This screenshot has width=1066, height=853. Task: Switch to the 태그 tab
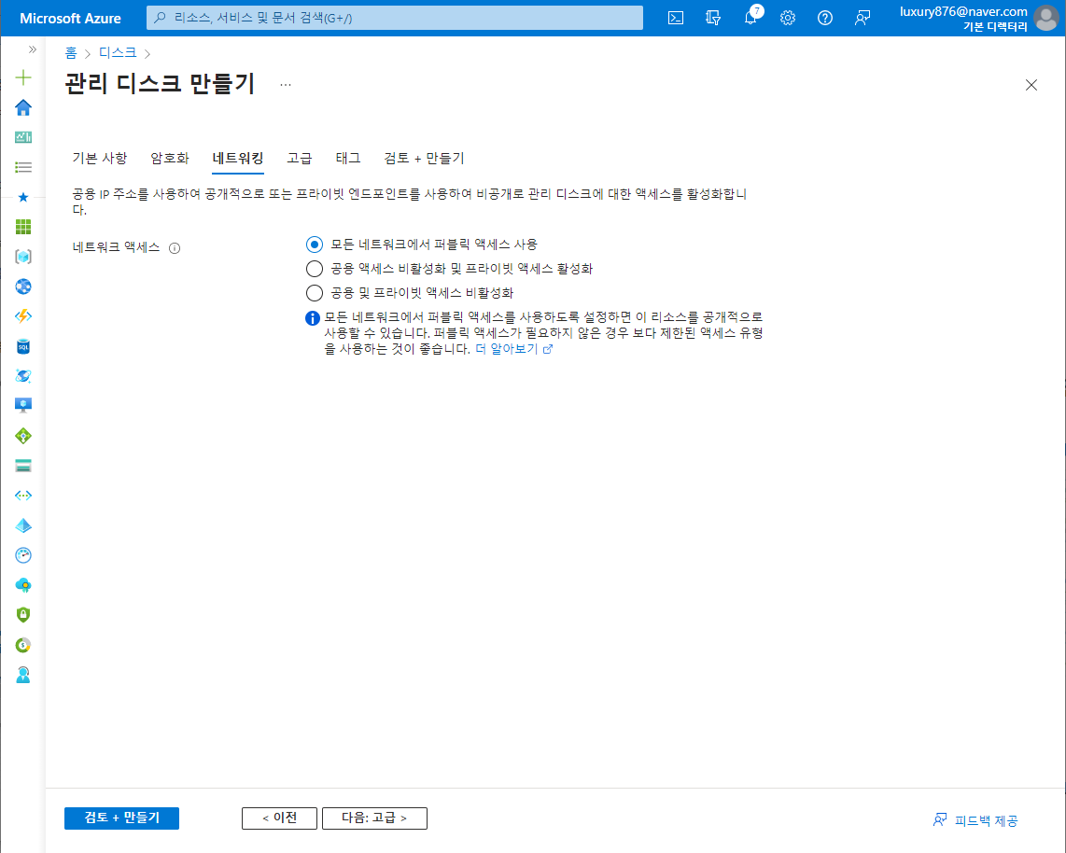tap(348, 159)
